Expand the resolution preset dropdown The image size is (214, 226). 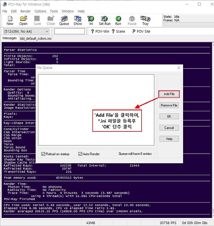[x=47, y=32]
